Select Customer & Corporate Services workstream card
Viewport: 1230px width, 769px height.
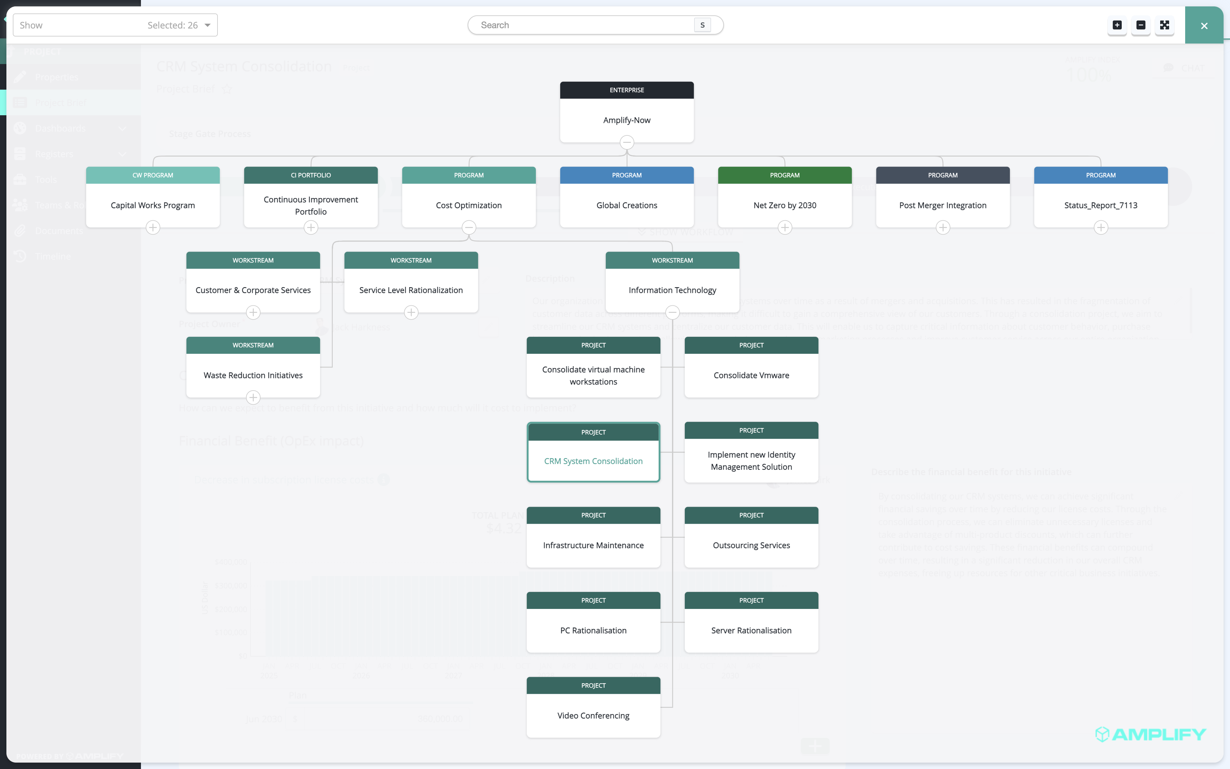[253, 282]
